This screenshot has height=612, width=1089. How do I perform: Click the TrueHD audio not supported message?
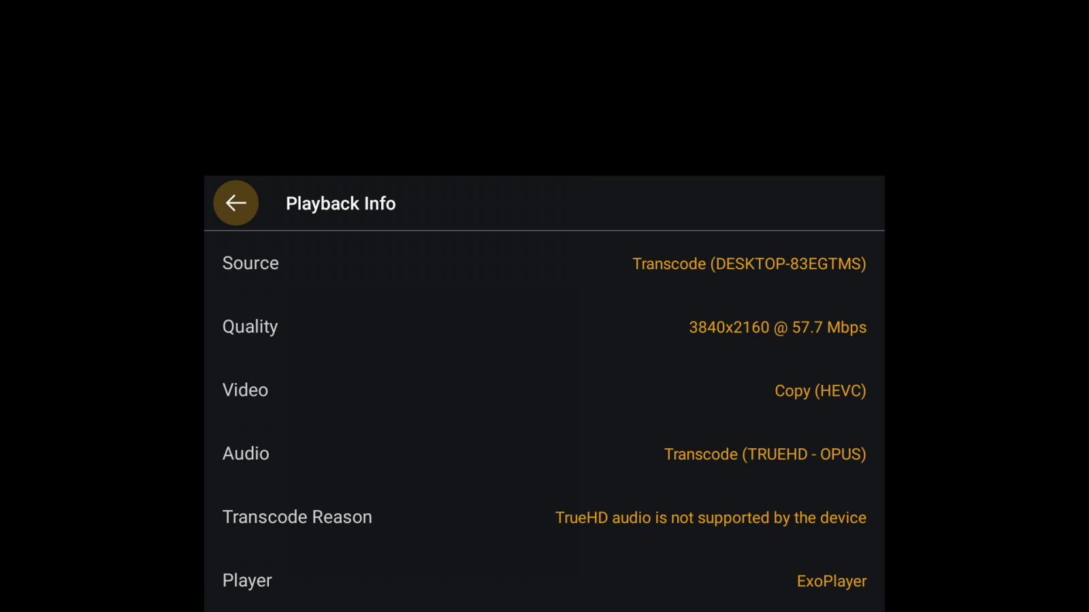click(711, 517)
